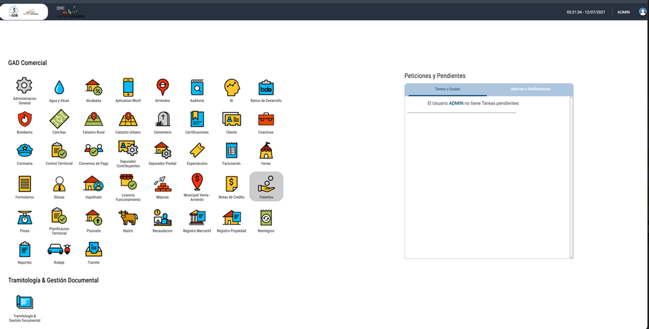Viewport: 649px width, 329px height.
Task: Switch to the Tareas y Quejas tab
Action: [x=447, y=90]
